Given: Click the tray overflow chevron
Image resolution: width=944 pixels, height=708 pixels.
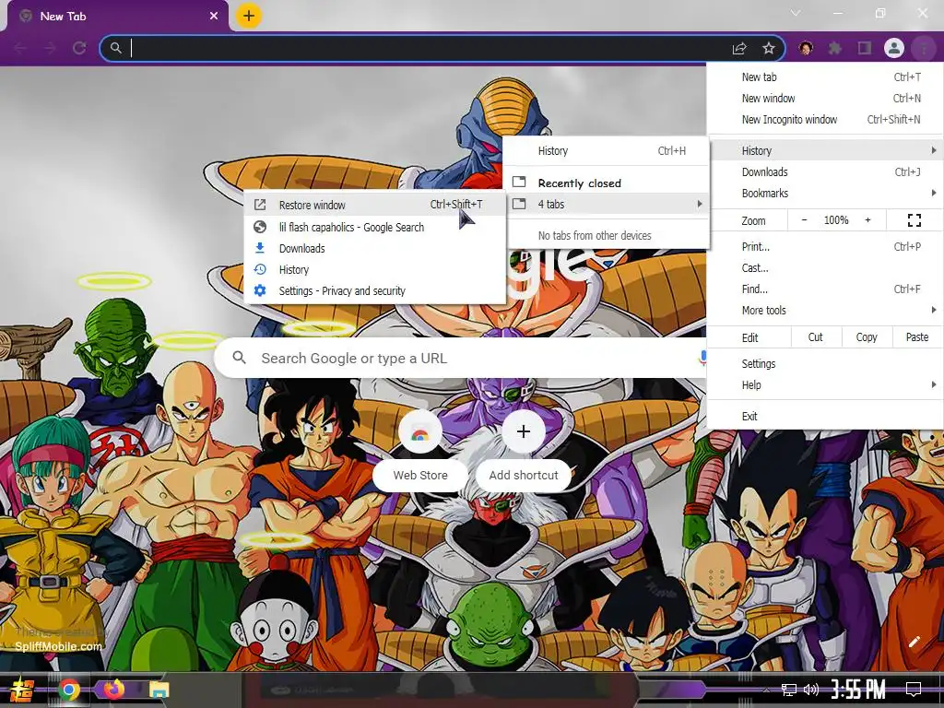Looking at the screenshot, I should tap(766, 690).
